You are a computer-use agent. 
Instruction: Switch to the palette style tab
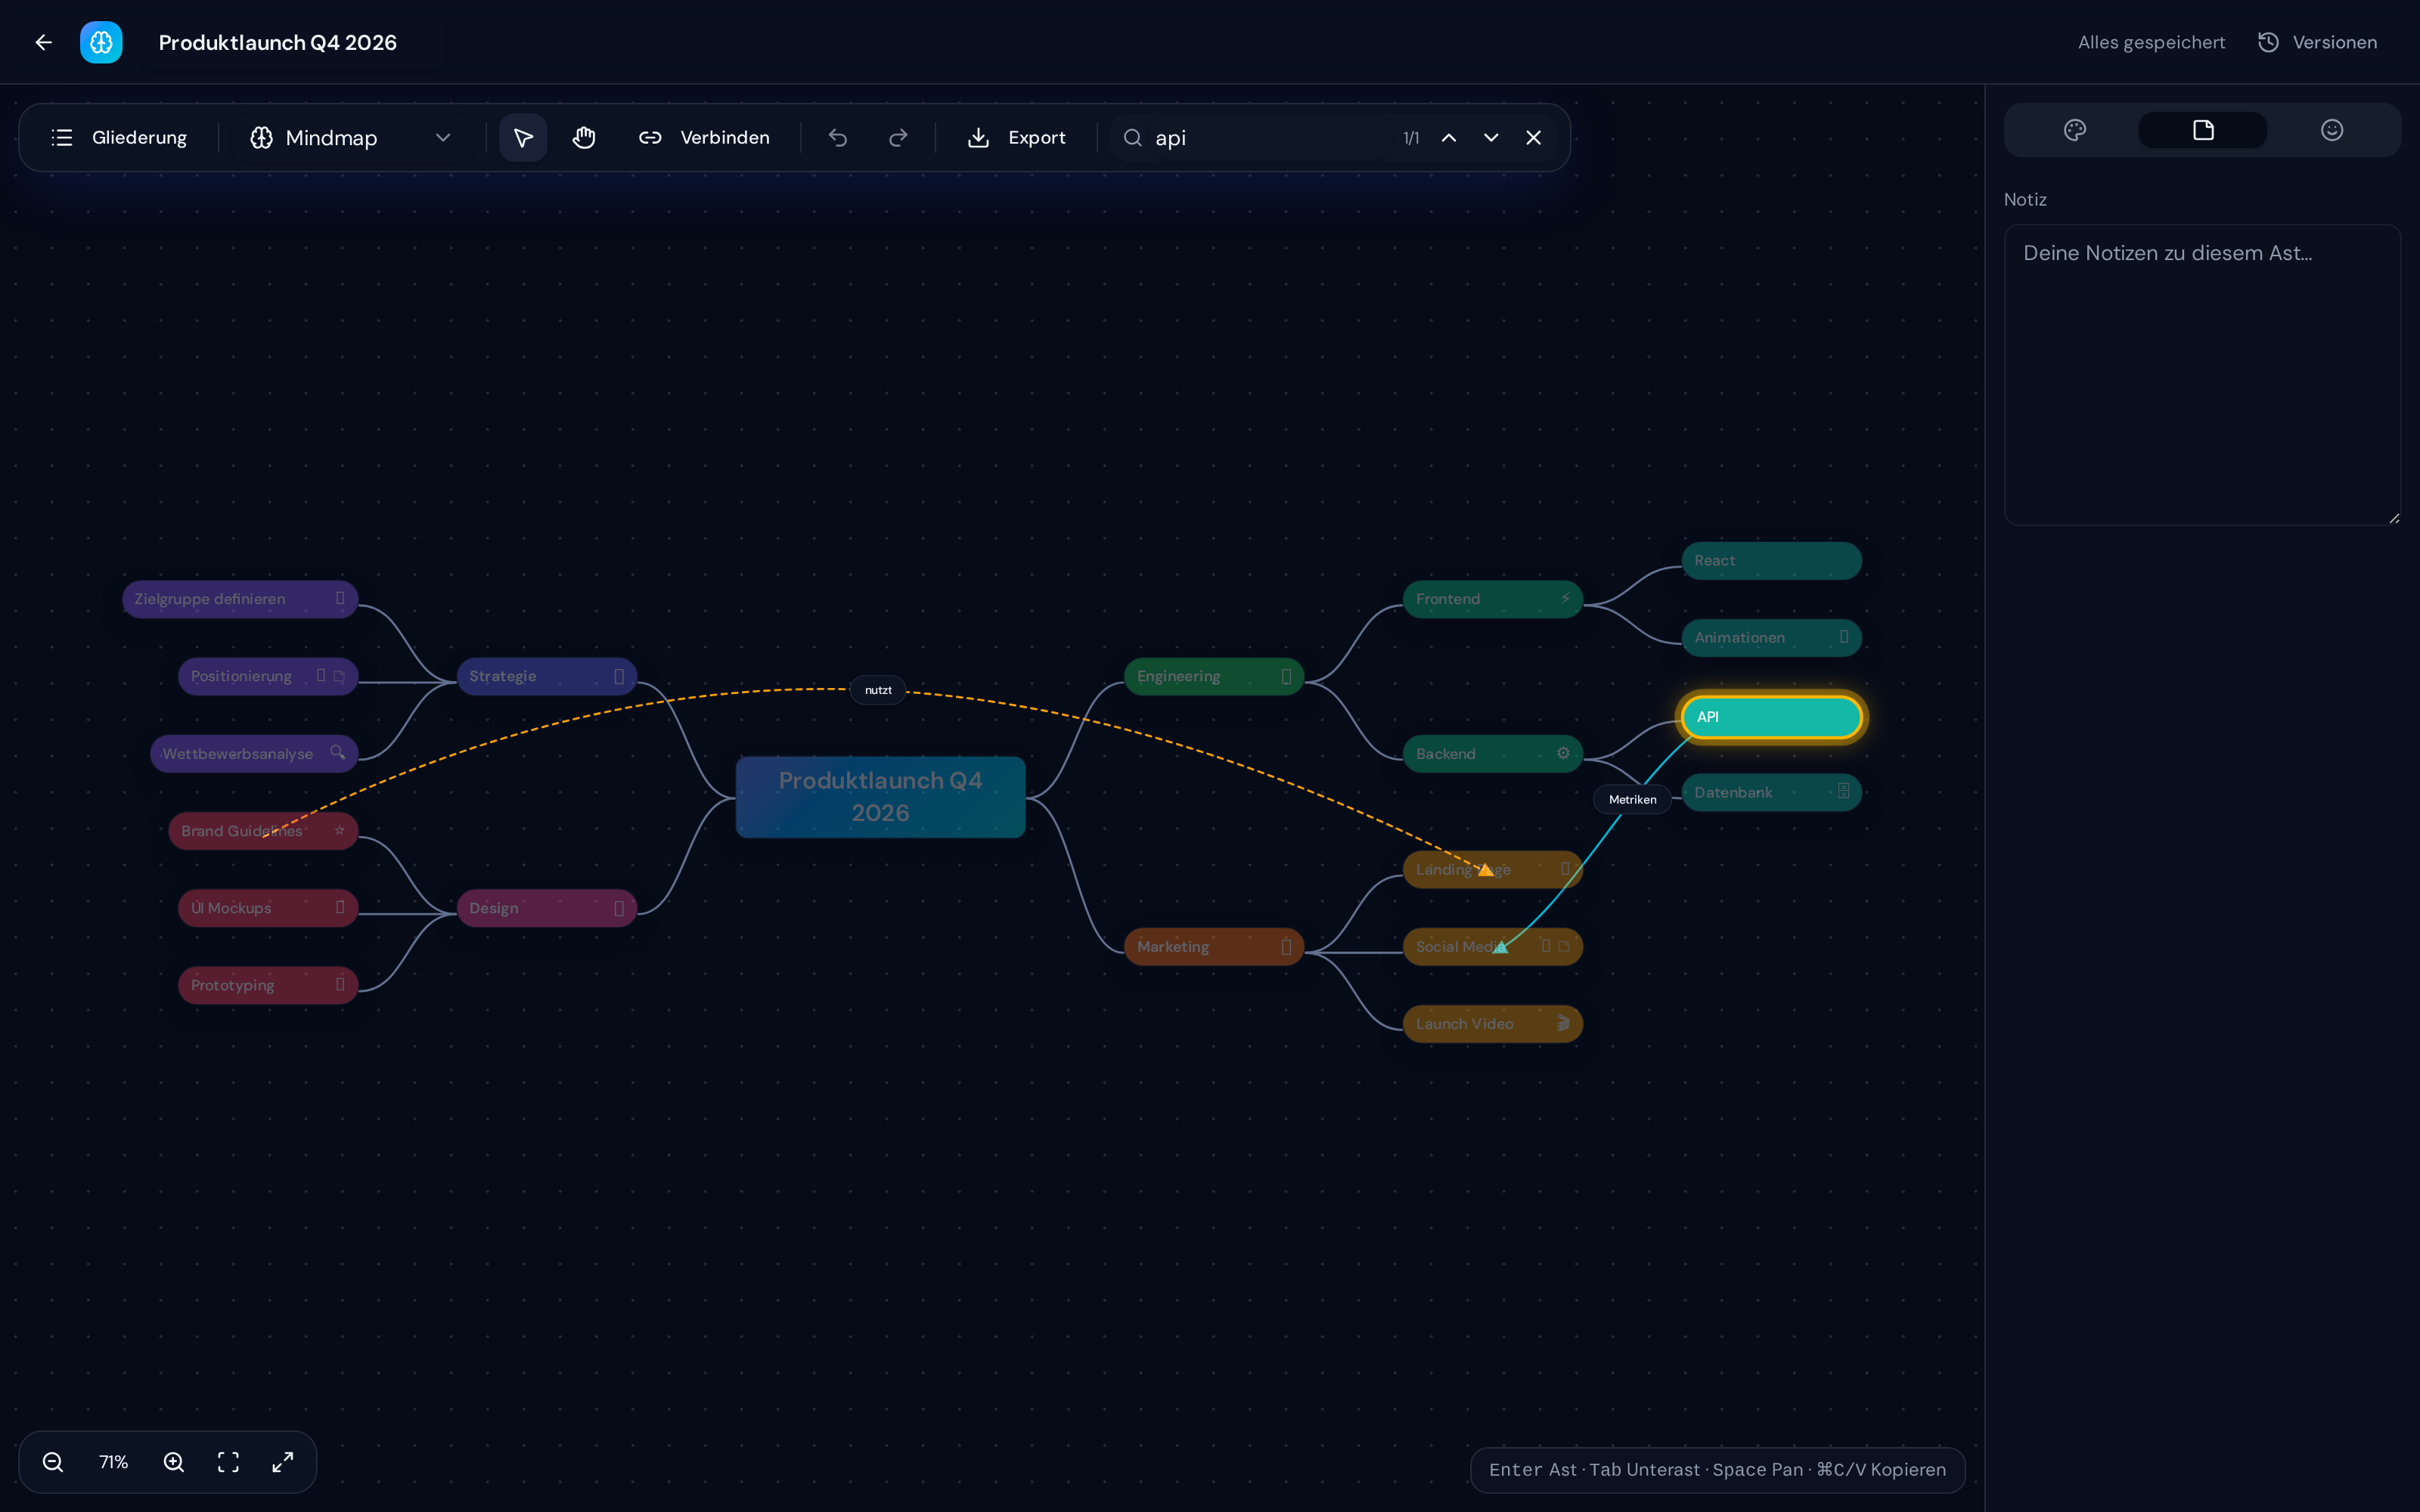click(2074, 130)
